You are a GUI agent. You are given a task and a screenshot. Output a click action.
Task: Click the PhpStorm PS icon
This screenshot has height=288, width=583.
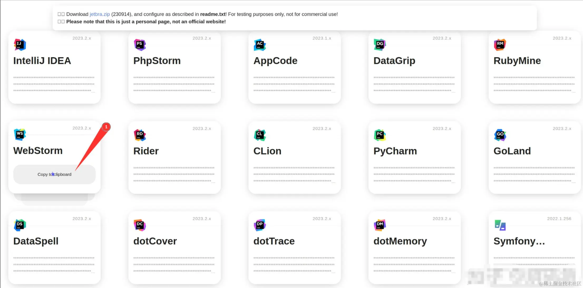[x=140, y=45]
